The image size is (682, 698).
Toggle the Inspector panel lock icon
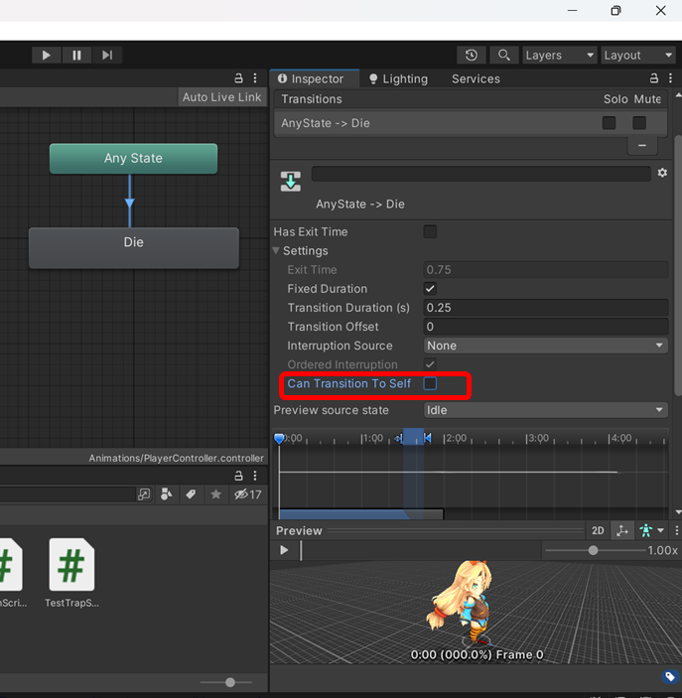(x=656, y=78)
